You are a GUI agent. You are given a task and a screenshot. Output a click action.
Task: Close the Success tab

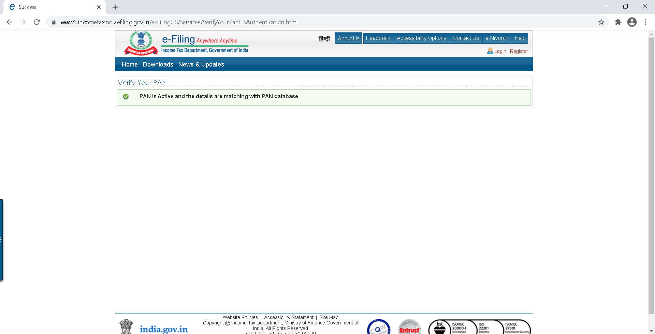[99, 7]
